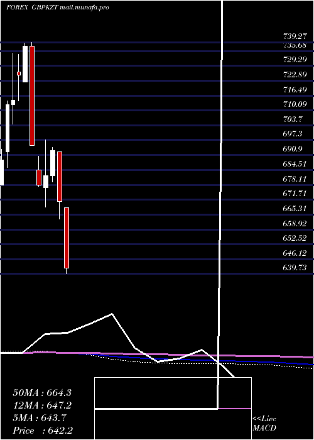Click the 697.3 price label
The height and width of the screenshot is (440, 314).
[293, 134]
